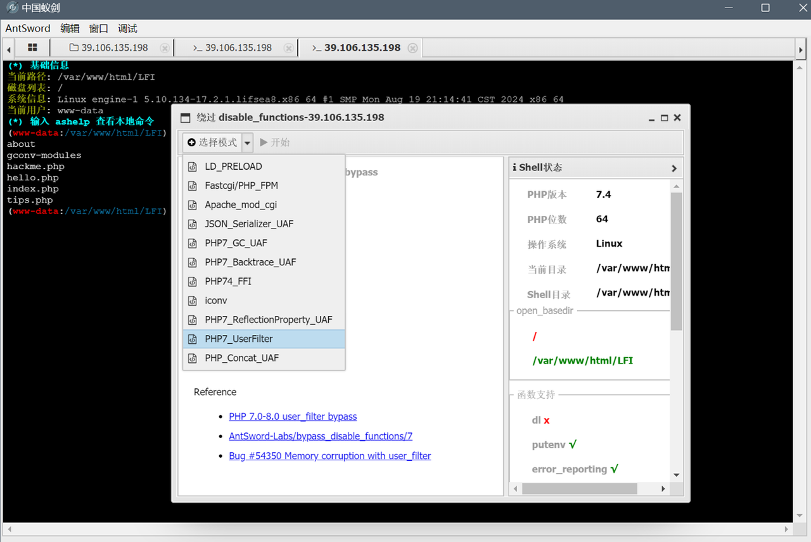Image resolution: width=811 pixels, height=542 pixels.
Task: Maximize the disable_functions bypass dialog
Action: pyautogui.click(x=664, y=118)
